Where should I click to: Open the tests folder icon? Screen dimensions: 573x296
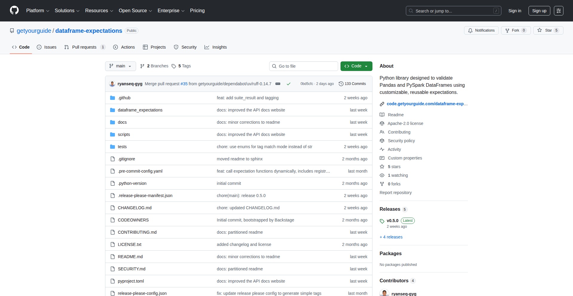[113, 146]
